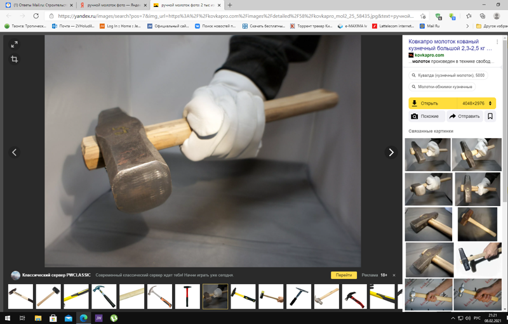This screenshot has width=508, height=324.
Task: Open browser collections icon
Action: 483,16
